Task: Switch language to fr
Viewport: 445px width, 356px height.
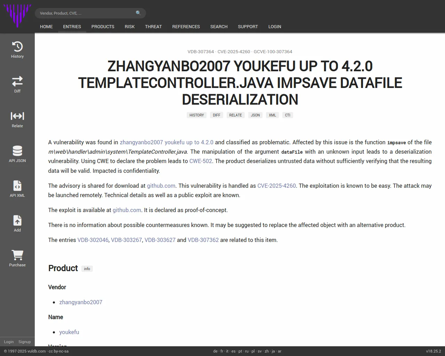Action: pos(222,351)
